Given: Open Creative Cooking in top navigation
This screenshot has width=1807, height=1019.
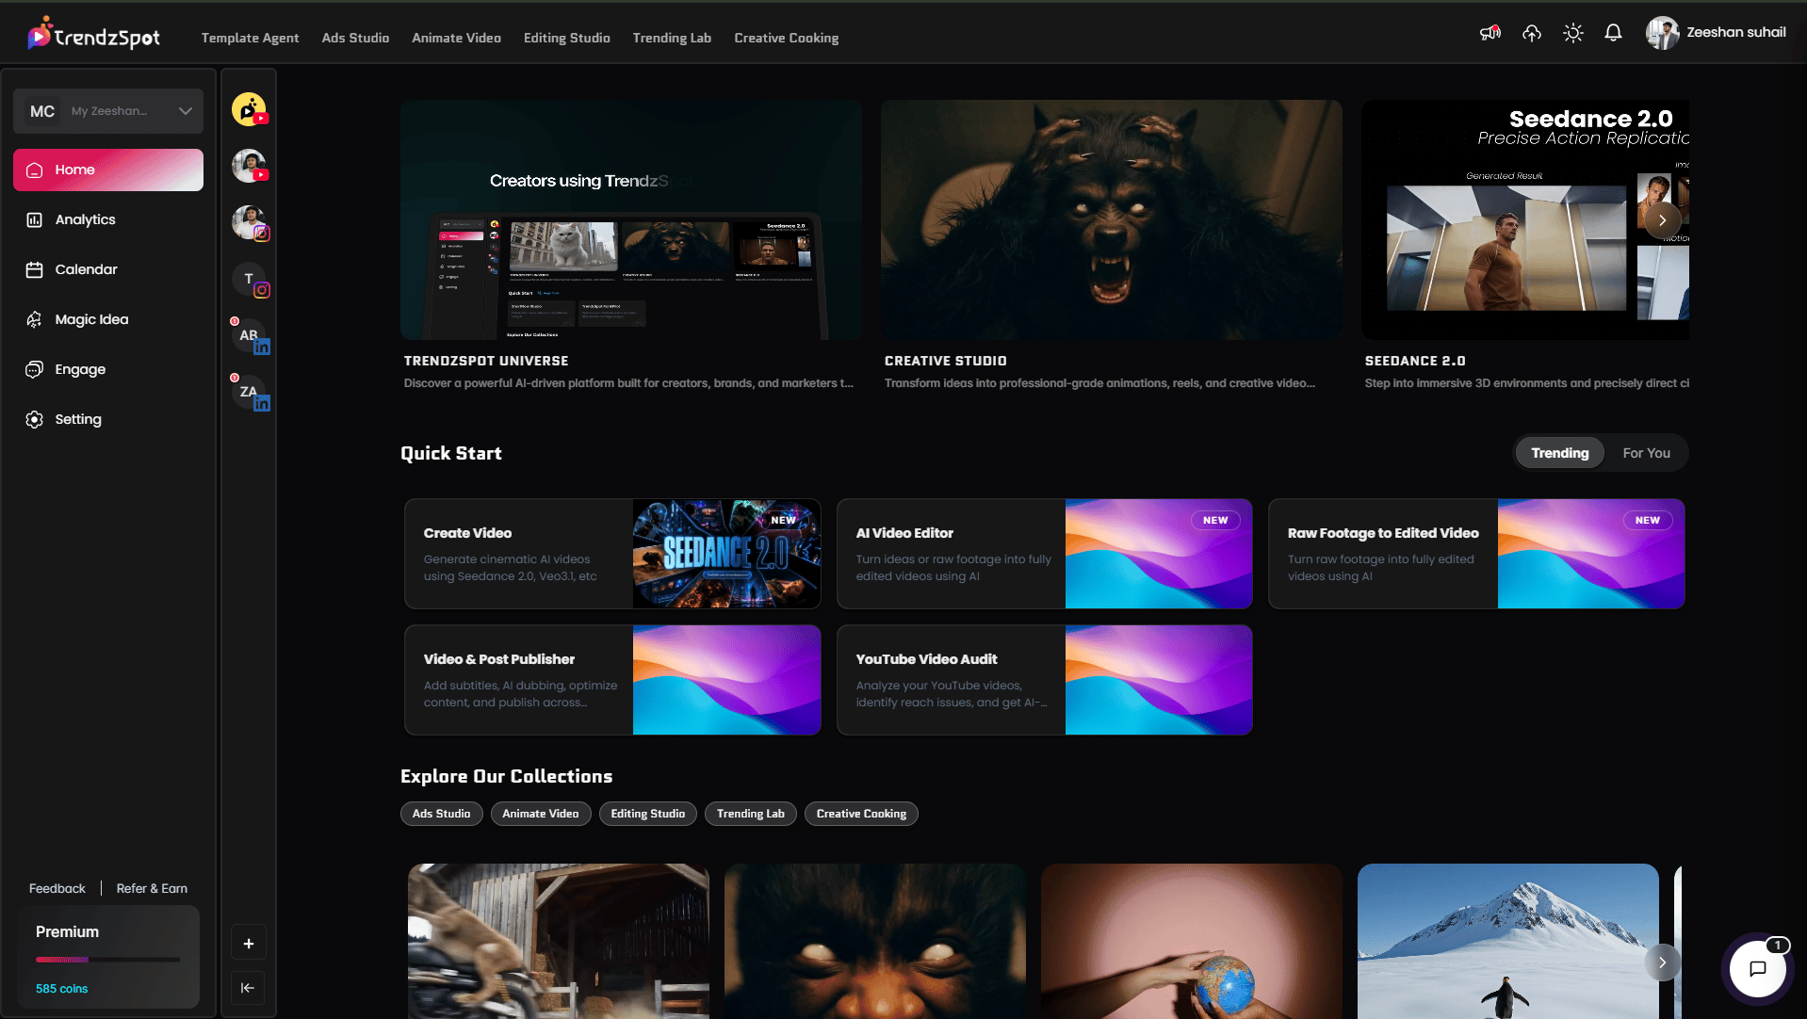Looking at the screenshot, I should coord(786,38).
